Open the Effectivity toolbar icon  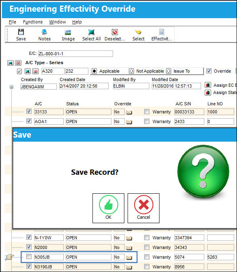pyautogui.click(x=161, y=35)
